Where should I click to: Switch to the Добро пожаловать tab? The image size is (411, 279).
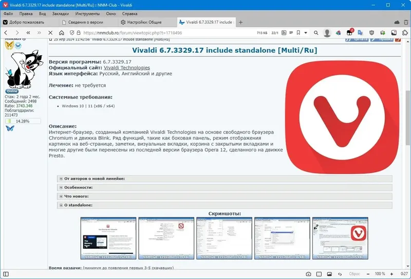pyautogui.click(x=29, y=22)
